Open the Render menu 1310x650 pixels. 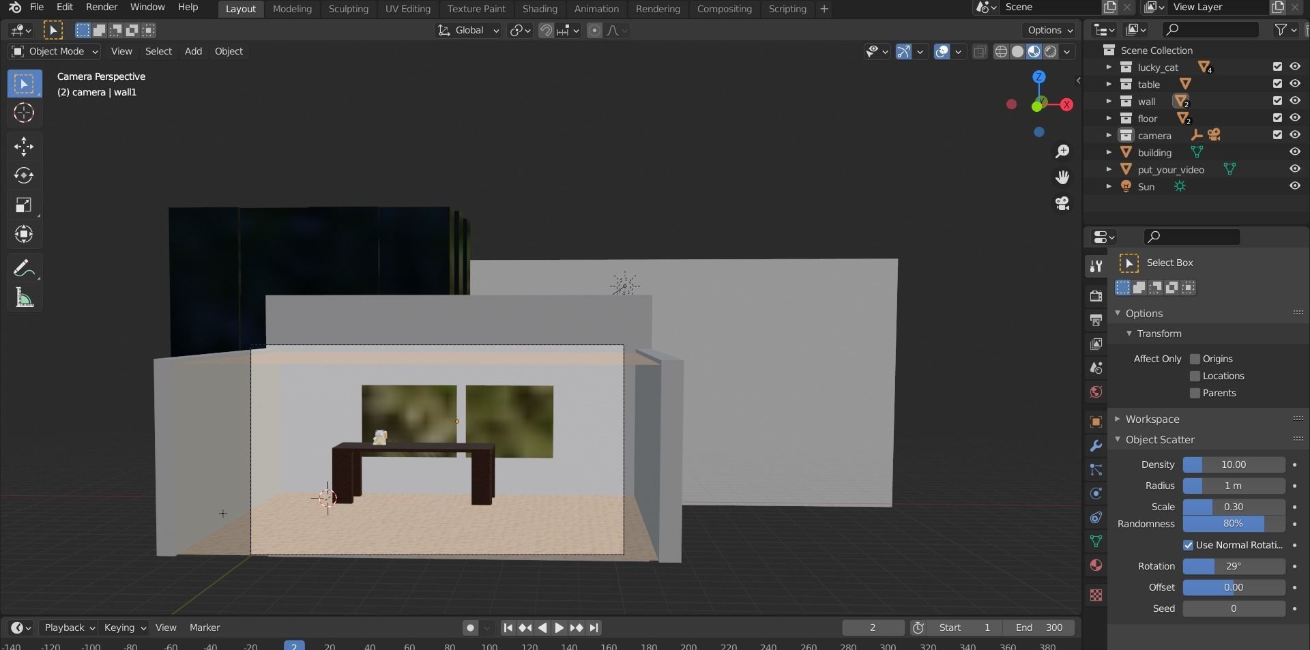(x=102, y=7)
